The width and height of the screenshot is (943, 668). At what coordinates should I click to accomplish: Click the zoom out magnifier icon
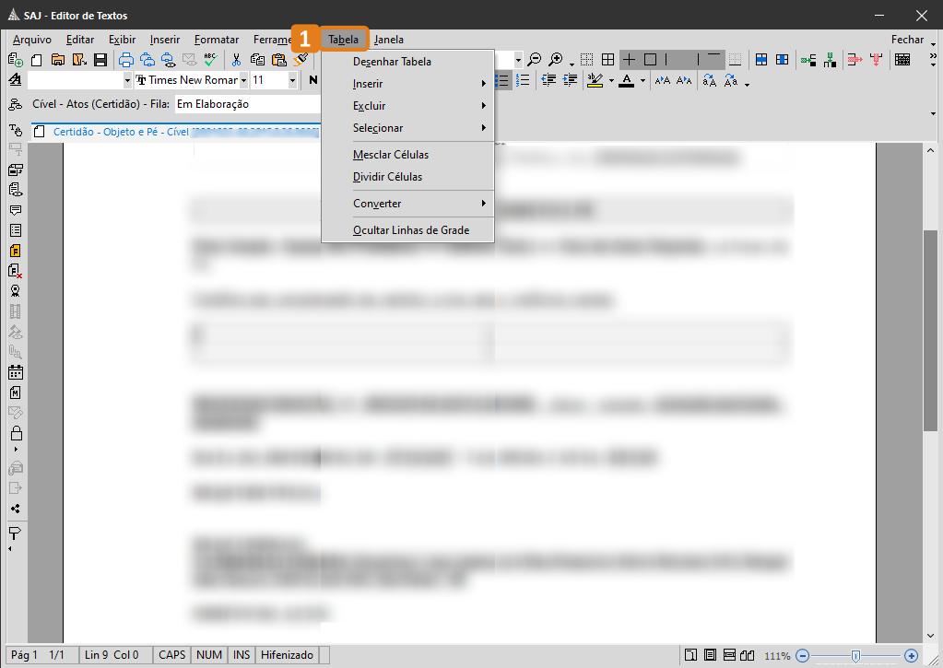pyautogui.click(x=534, y=60)
